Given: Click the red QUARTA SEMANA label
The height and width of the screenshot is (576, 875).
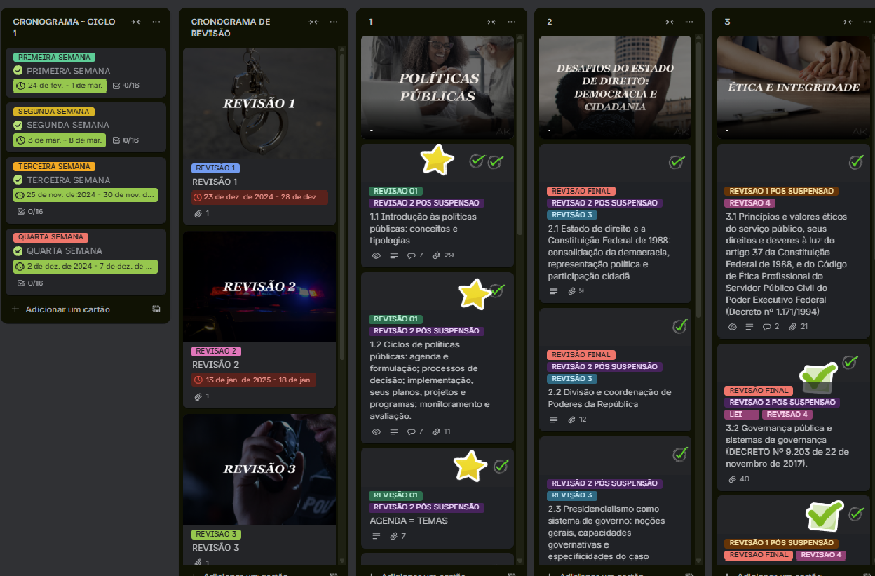Looking at the screenshot, I should coord(50,237).
